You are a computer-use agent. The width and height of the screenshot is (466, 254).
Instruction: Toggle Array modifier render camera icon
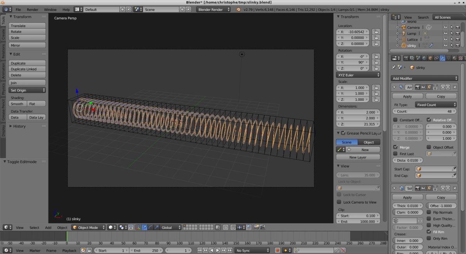coord(417,87)
